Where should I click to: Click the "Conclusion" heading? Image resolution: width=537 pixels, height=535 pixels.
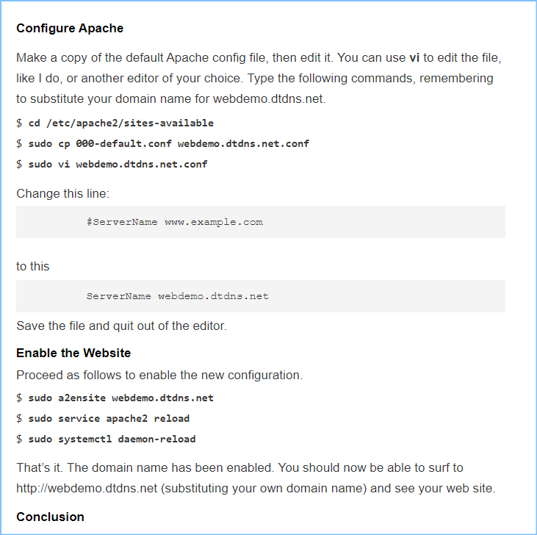coord(50,517)
